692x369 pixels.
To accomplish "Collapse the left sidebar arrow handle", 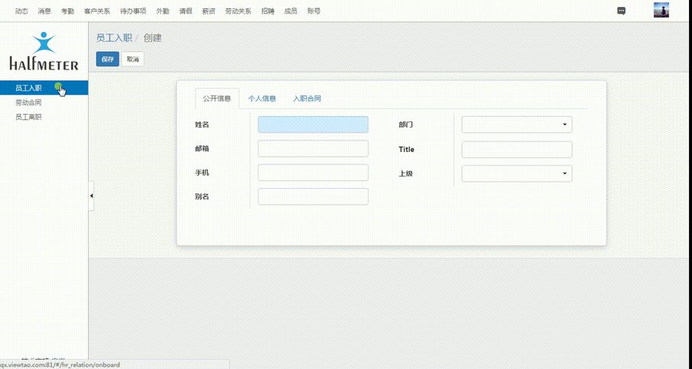I will (91, 196).
